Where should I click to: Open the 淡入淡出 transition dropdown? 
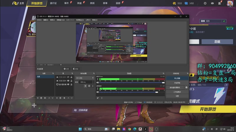click(x=85, y=78)
